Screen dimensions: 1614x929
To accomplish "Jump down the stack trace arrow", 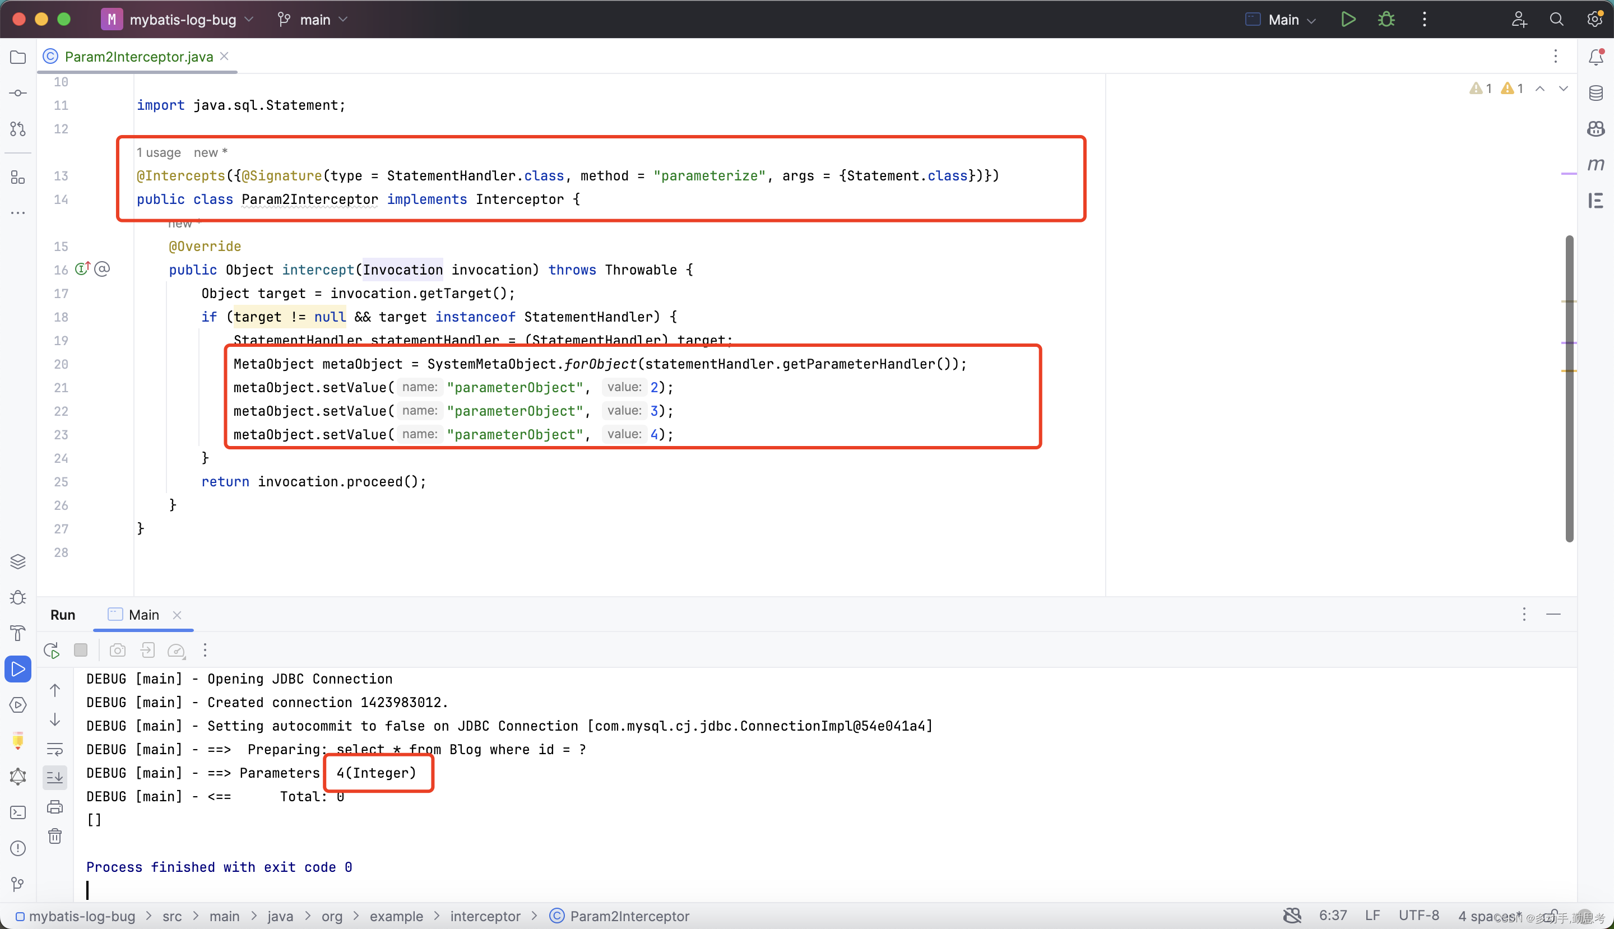I will point(55,719).
